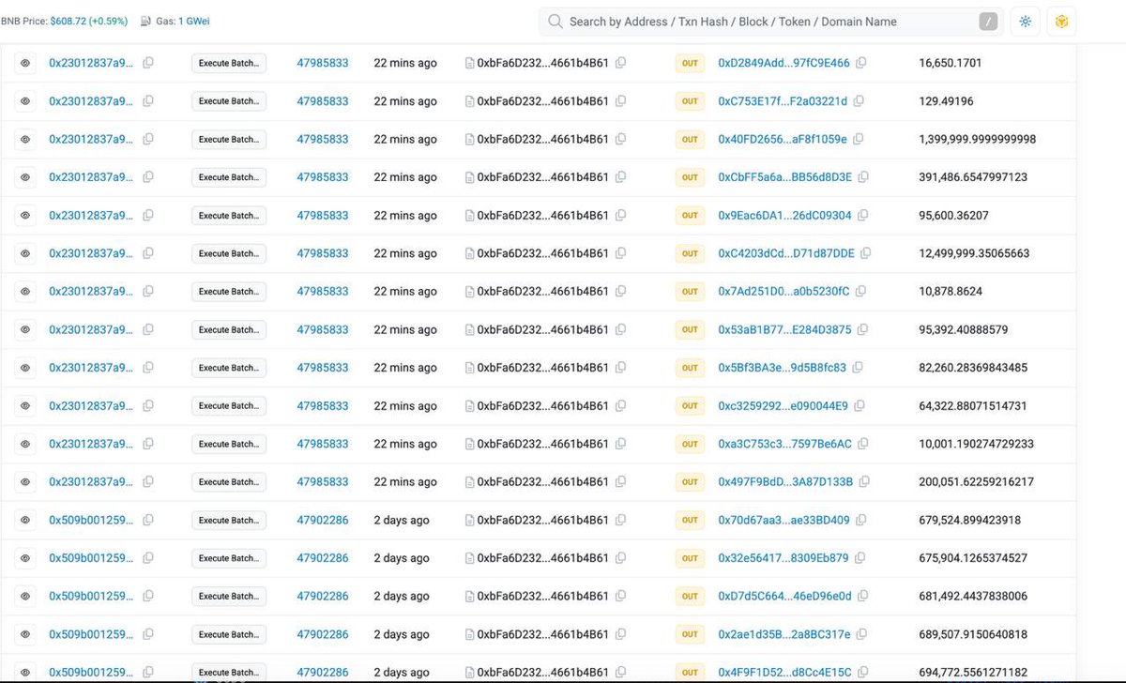Image resolution: width=1126 pixels, height=683 pixels.
Task: Open txn hash 0x23012837a9 in 95,392.40888579 row
Action: click(91, 329)
